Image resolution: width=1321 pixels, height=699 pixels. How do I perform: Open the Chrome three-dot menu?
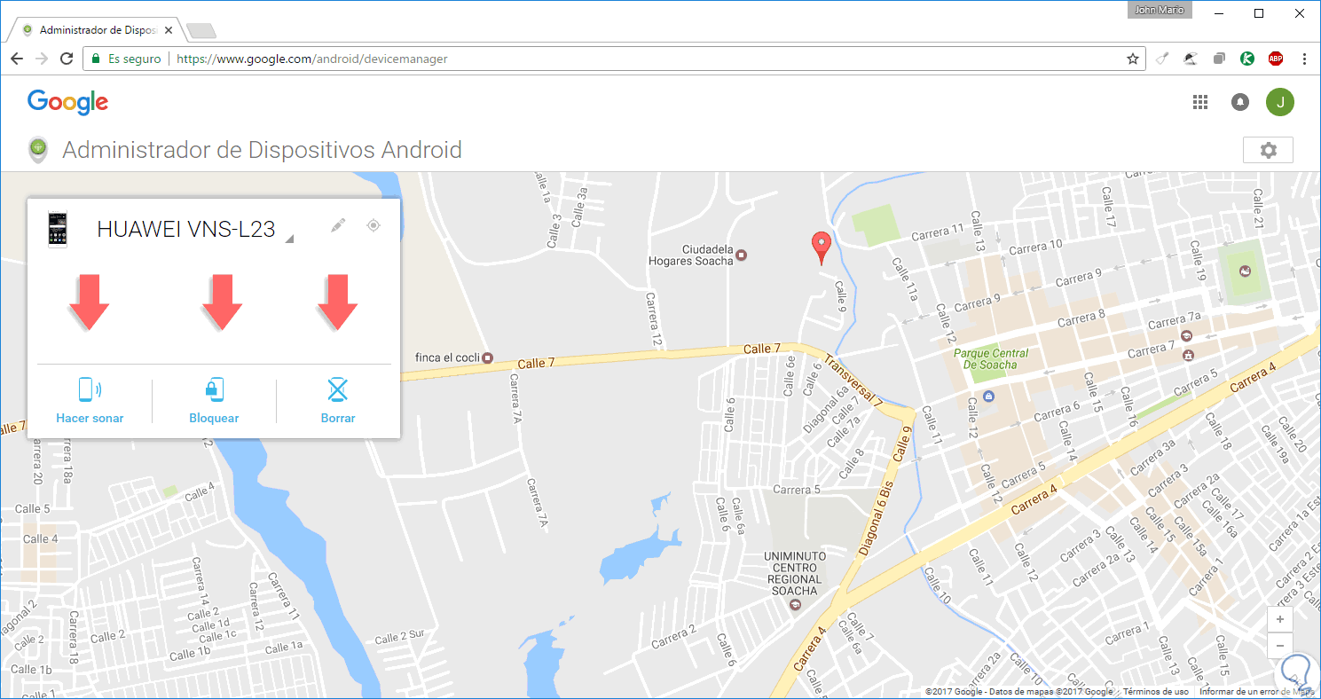tap(1304, 59)
